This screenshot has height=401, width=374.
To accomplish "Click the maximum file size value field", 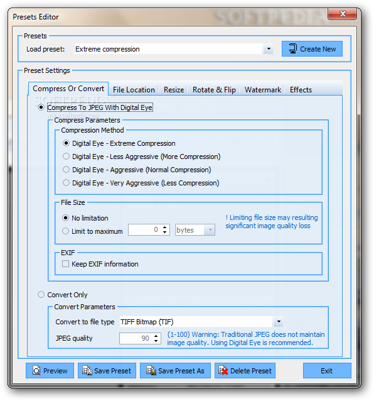I will click(145, 229).
